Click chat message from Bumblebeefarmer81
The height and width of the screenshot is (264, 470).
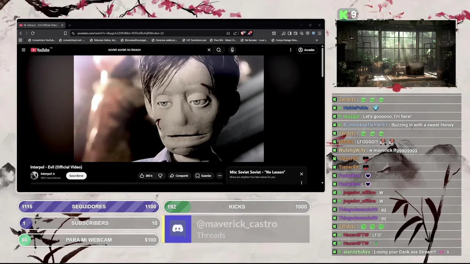(397, 125)
